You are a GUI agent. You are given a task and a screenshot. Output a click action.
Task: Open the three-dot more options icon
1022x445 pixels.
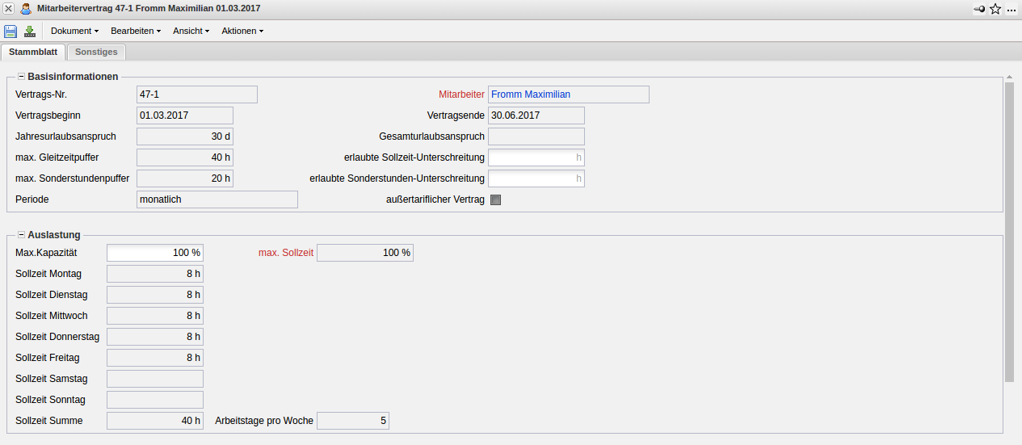[1011, 9]
